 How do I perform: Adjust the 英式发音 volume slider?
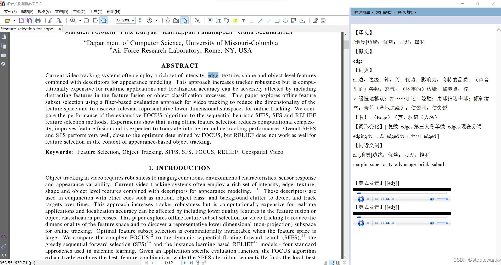[443, 223]
